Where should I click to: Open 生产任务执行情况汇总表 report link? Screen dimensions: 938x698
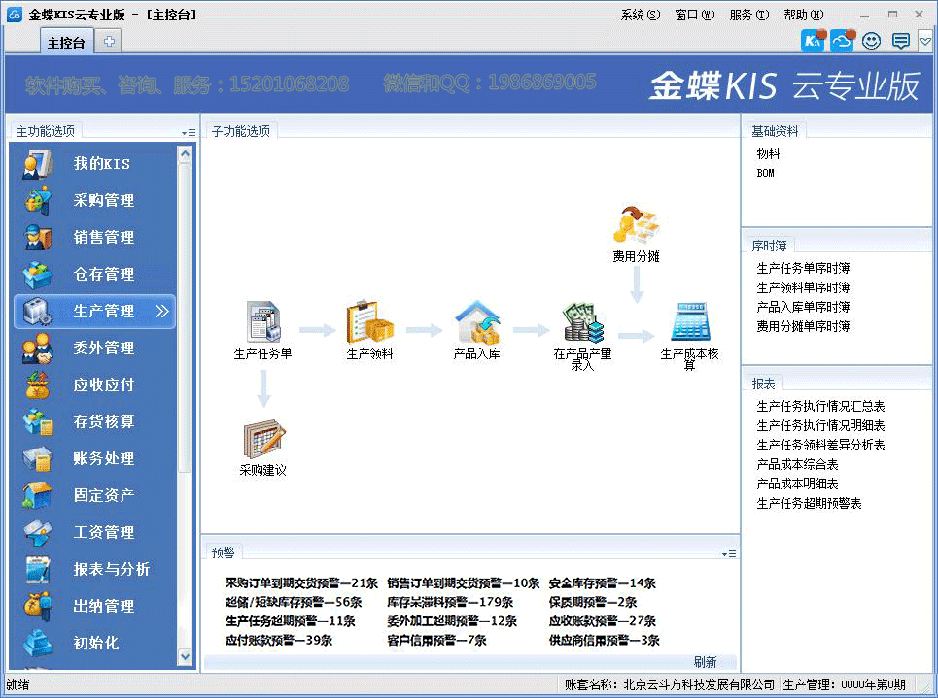point(820,407)
